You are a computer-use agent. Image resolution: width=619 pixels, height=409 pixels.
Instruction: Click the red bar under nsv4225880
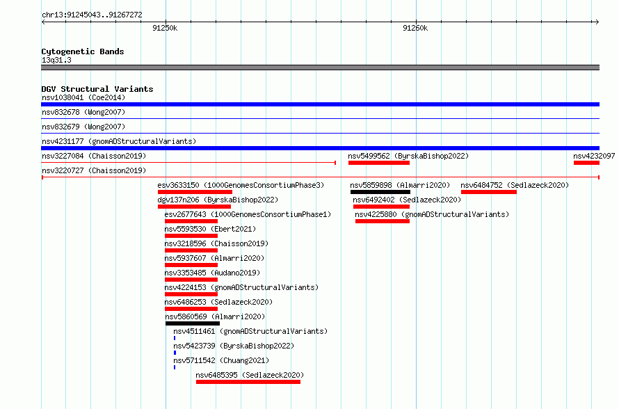383,221
